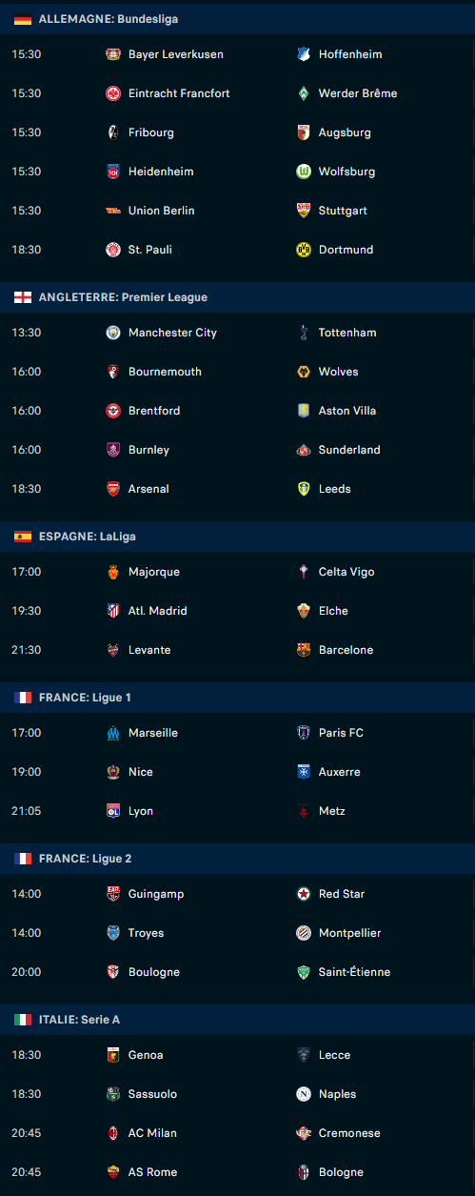Click the Italy flag next to Serie A
475x1196 pixels.
pos(23,1020)
